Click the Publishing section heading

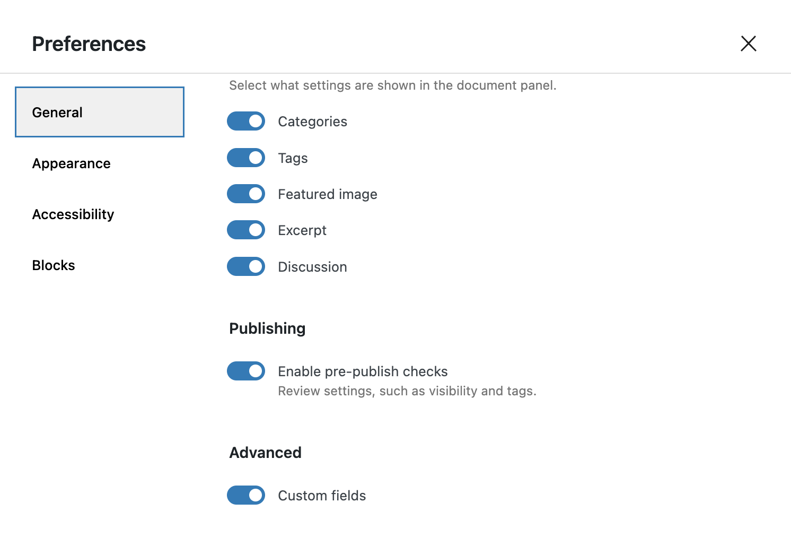click(x=267, y=328)
